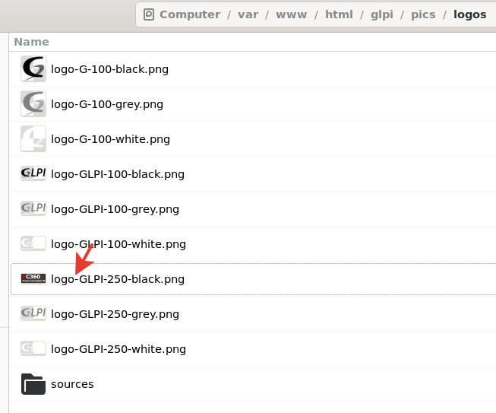Navigate to pics in the path bar
Viewport: 496px width, 413px height.
click(x=423, y=15)
